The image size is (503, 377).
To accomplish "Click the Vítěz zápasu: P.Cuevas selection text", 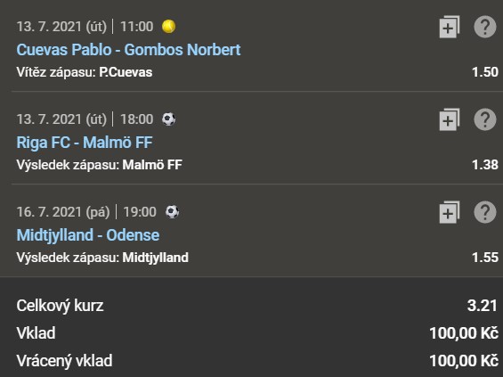I will coord(85,72).
